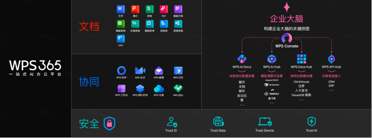This screenshot has width=372, height=138.
Task: Select the Xiaomi MiMO entry
Action: point(272,80)
